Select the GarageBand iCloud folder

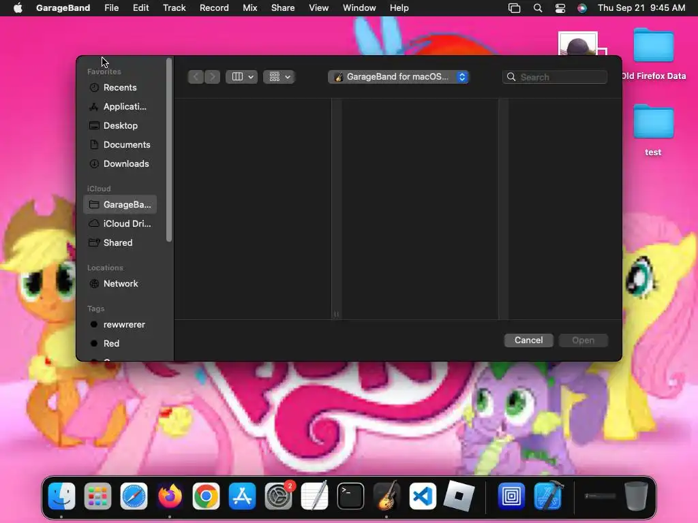(120, 204)
